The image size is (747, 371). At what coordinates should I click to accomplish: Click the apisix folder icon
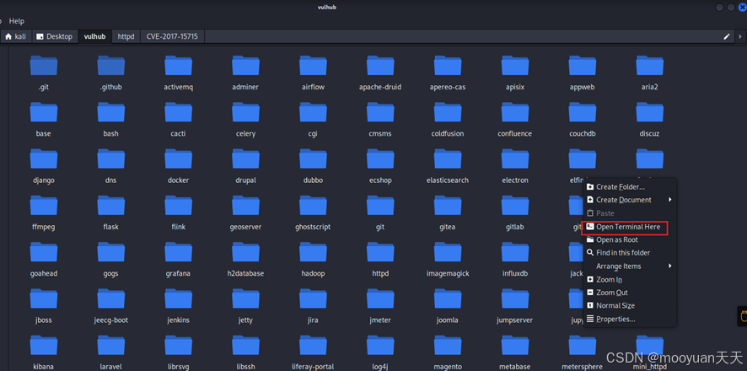pyautogui.click(x=515, y=66)
